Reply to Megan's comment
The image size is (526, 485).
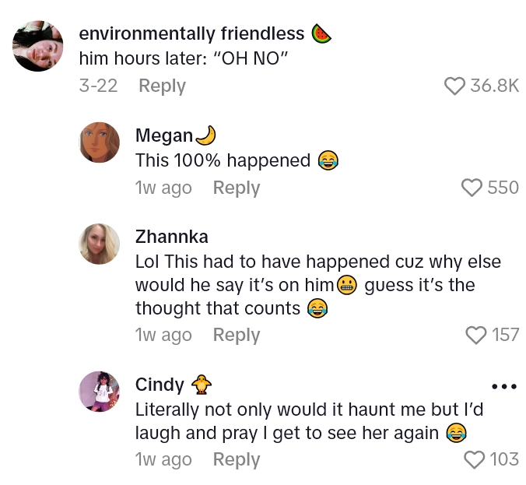237,188
